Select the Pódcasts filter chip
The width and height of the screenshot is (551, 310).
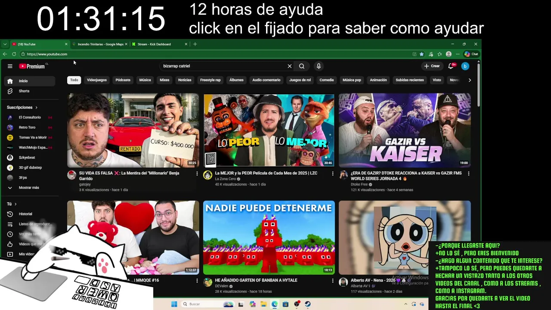(x=123, y=80)
